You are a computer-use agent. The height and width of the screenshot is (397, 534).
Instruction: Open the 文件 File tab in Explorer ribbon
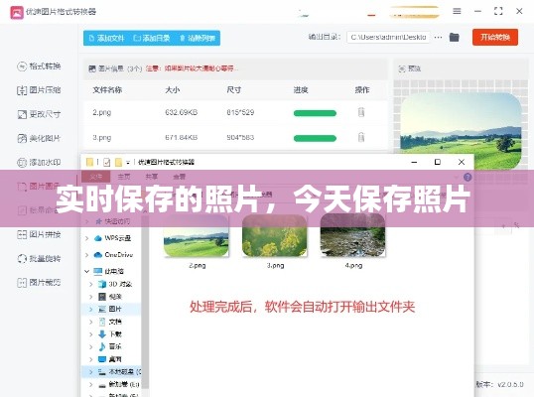click(96, 177)
